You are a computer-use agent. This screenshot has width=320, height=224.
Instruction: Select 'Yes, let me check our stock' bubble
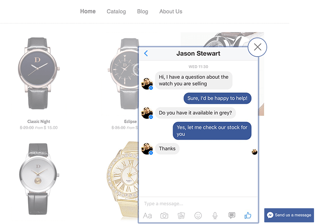tap(212, 131)
